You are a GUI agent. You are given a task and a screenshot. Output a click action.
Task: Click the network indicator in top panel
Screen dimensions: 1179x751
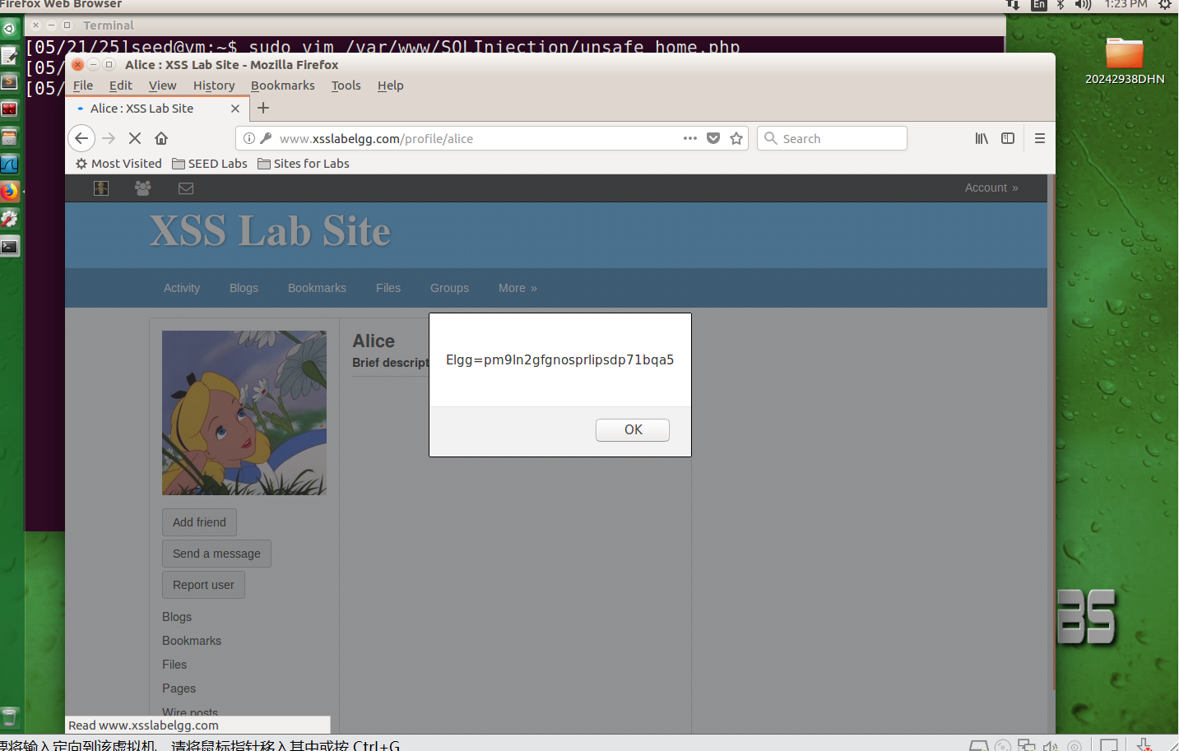coord(1013,4)
